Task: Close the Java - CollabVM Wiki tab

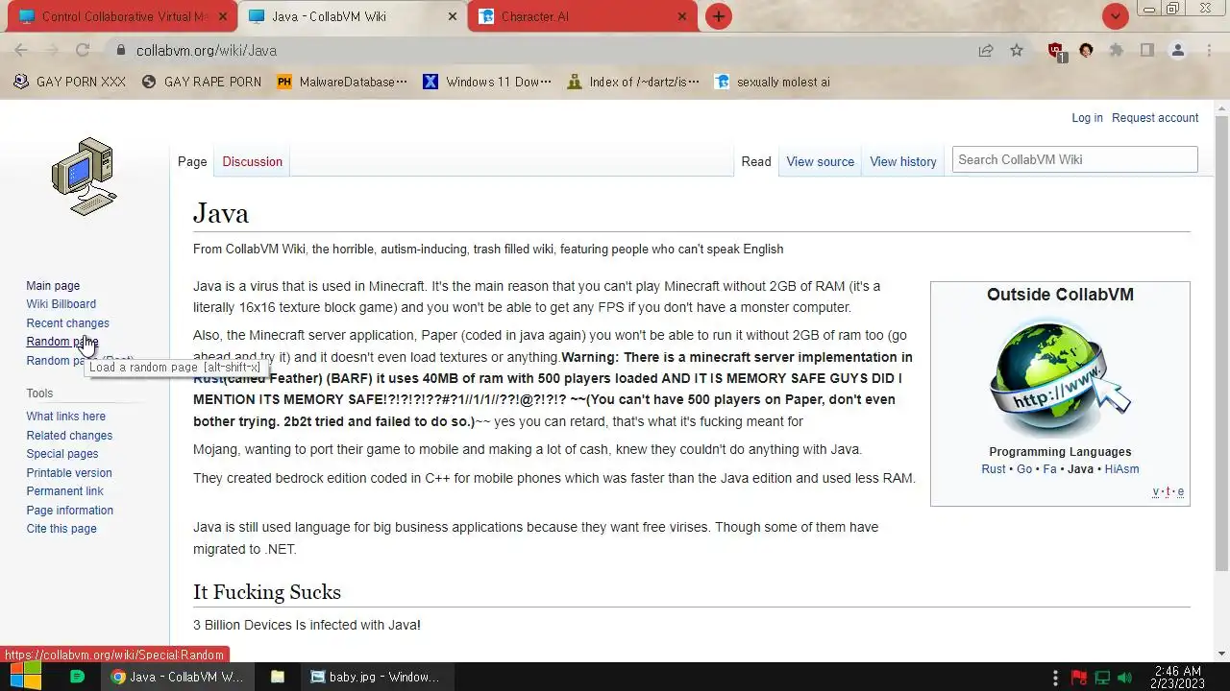Action: coord(453,16)
